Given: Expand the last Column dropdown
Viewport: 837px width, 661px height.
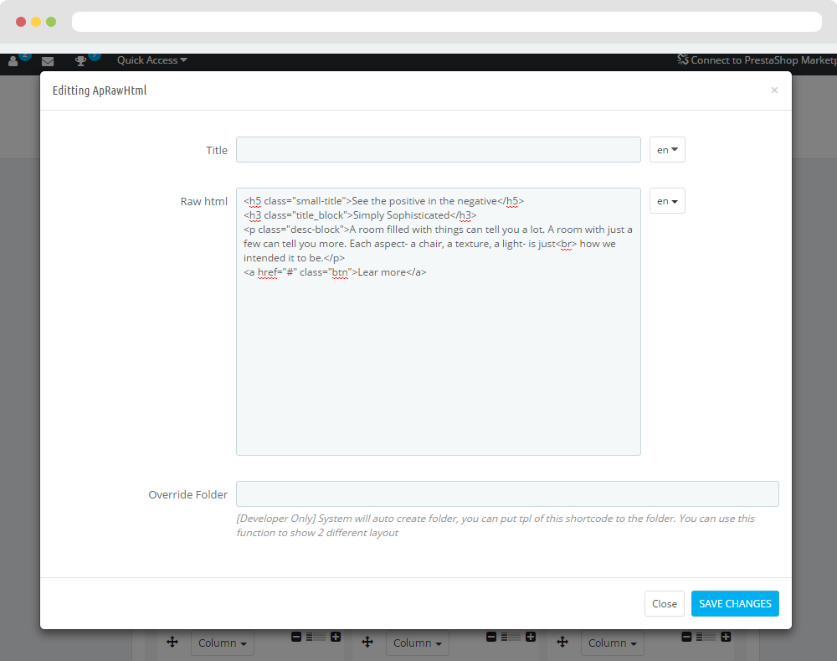Looking at the screenshot, I should (x=613, y=643).
